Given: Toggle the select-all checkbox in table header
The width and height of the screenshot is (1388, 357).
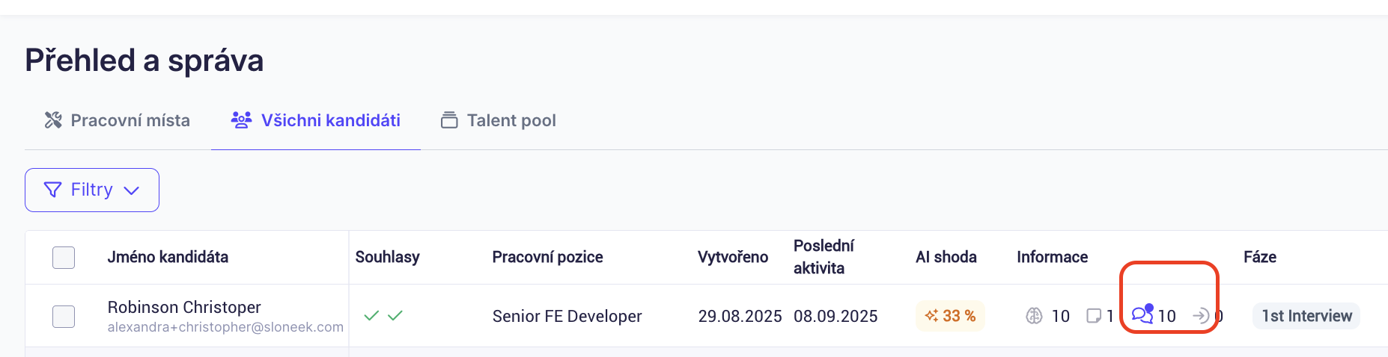Looking at the screenshot, I should click(64, 257).
